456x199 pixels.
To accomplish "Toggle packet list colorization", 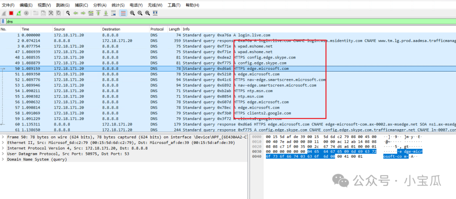I will (123, 13).
